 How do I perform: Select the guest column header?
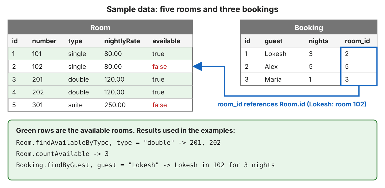pos(274,41)
